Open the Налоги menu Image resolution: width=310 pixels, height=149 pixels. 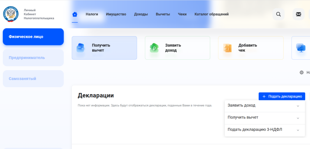[92, 14]
